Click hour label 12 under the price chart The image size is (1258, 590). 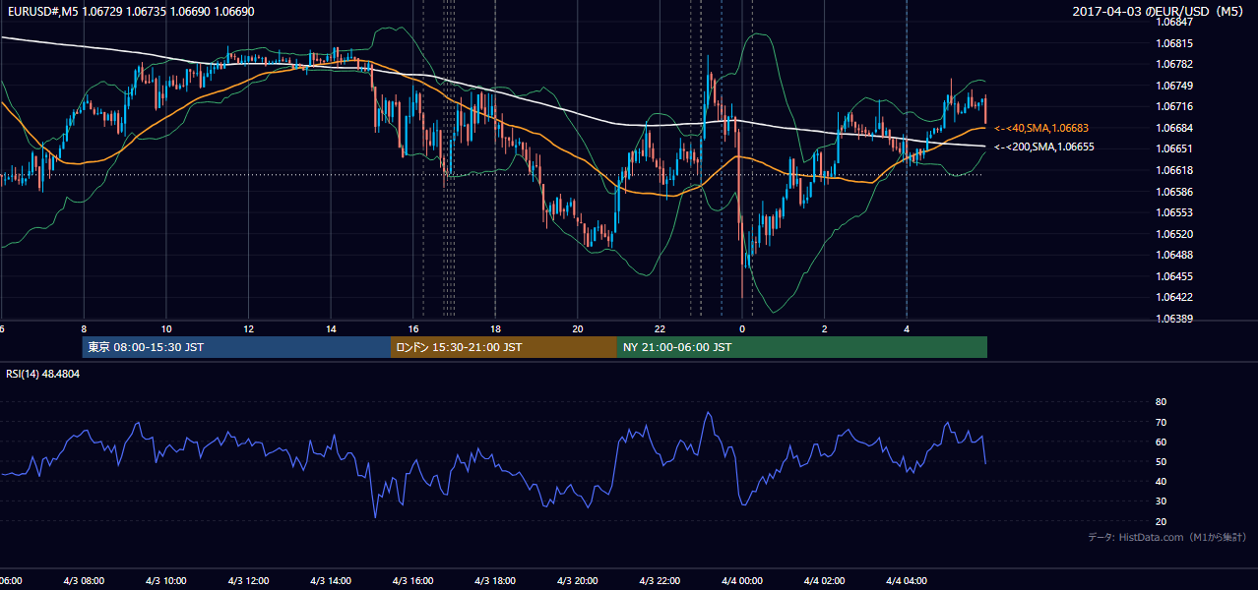point(248,329)
